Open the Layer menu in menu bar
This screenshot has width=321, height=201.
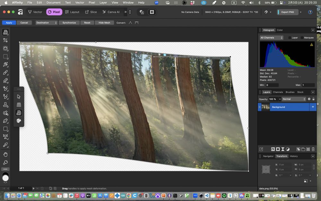(103, 3)
